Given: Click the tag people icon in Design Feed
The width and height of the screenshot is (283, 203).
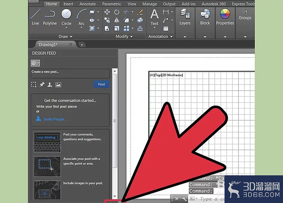Looking at the screenshot, I should 50,85.
